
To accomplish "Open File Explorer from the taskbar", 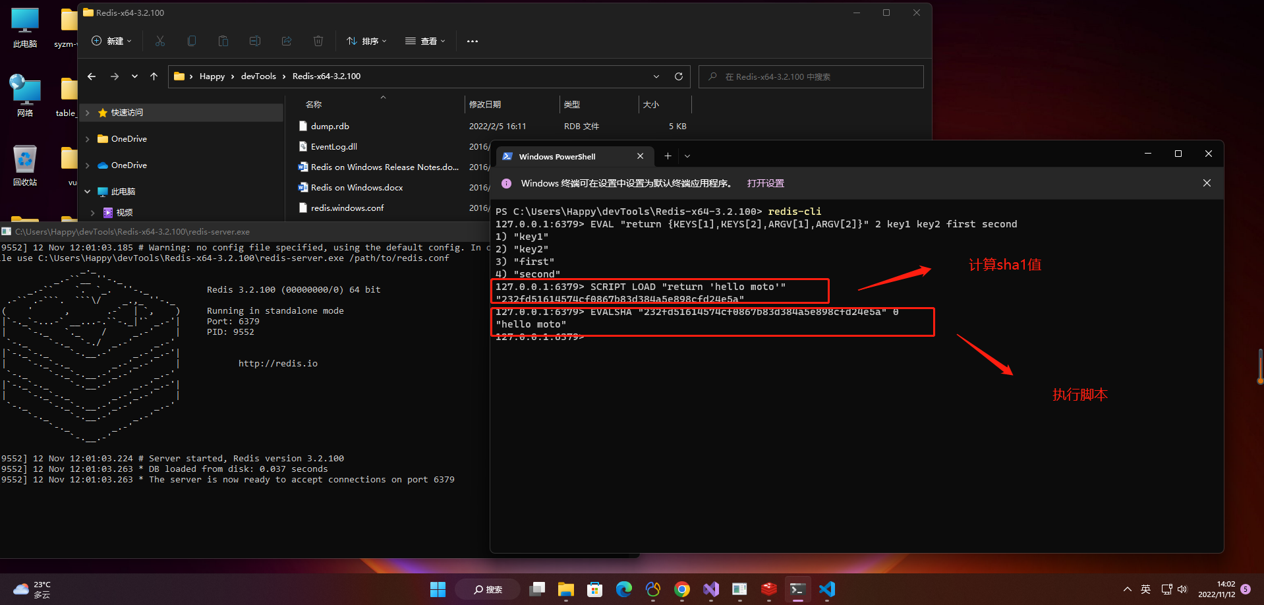I will click(566, 589).
